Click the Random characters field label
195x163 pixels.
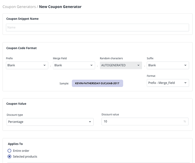point(111,59)
